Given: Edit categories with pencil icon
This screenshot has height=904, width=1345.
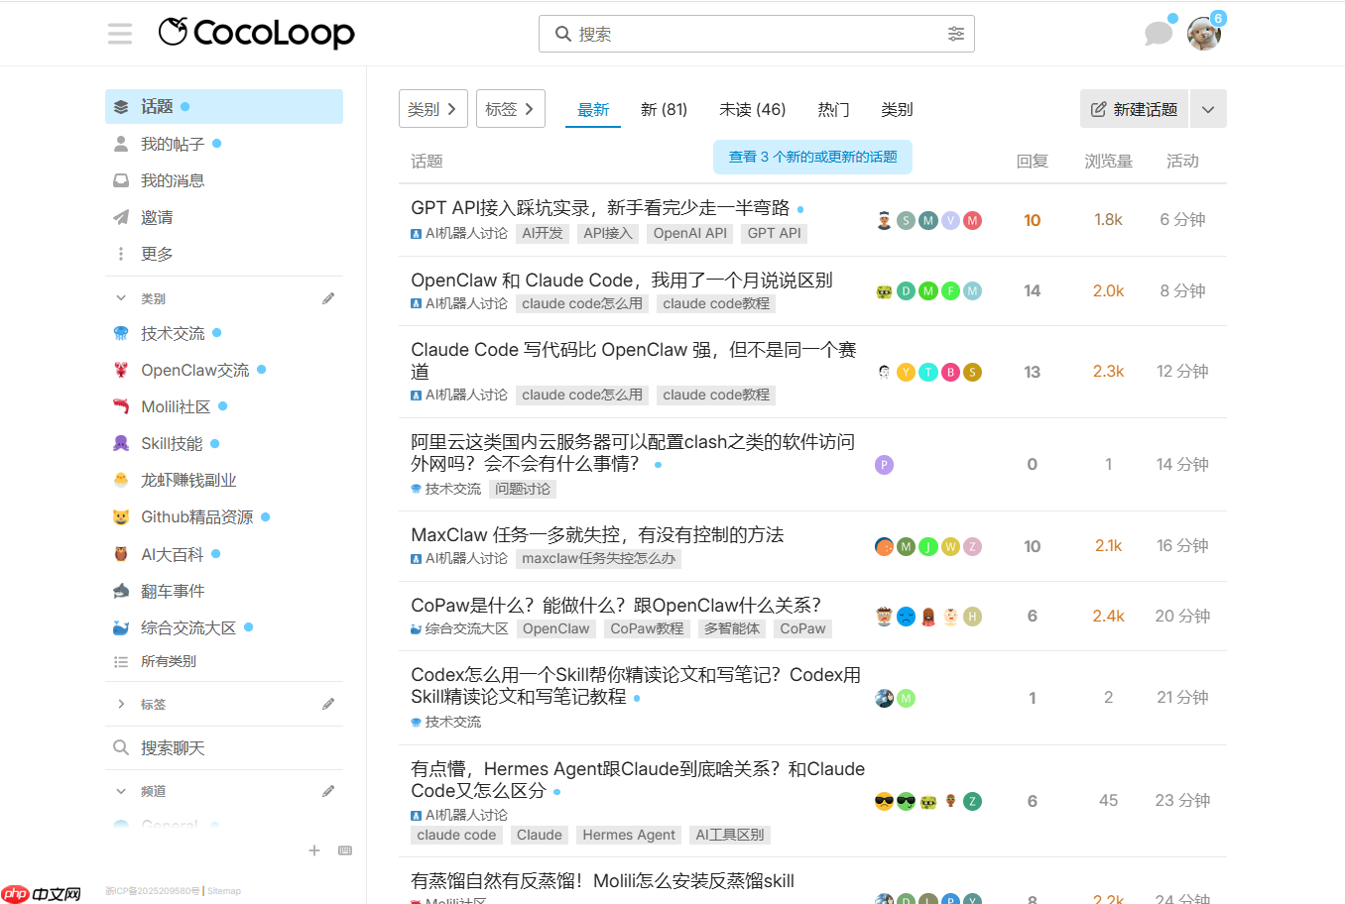Looking at the screenshot, I should pyautogui.click(x=328, y=298).
